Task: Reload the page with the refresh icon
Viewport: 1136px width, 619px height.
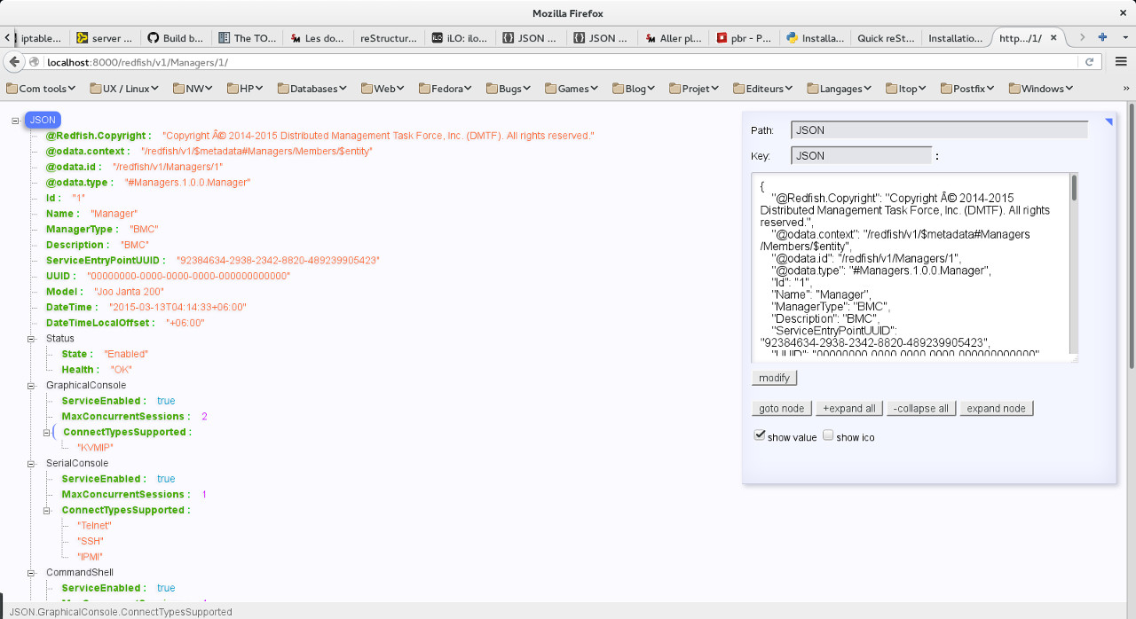Action: (1090, 62)
